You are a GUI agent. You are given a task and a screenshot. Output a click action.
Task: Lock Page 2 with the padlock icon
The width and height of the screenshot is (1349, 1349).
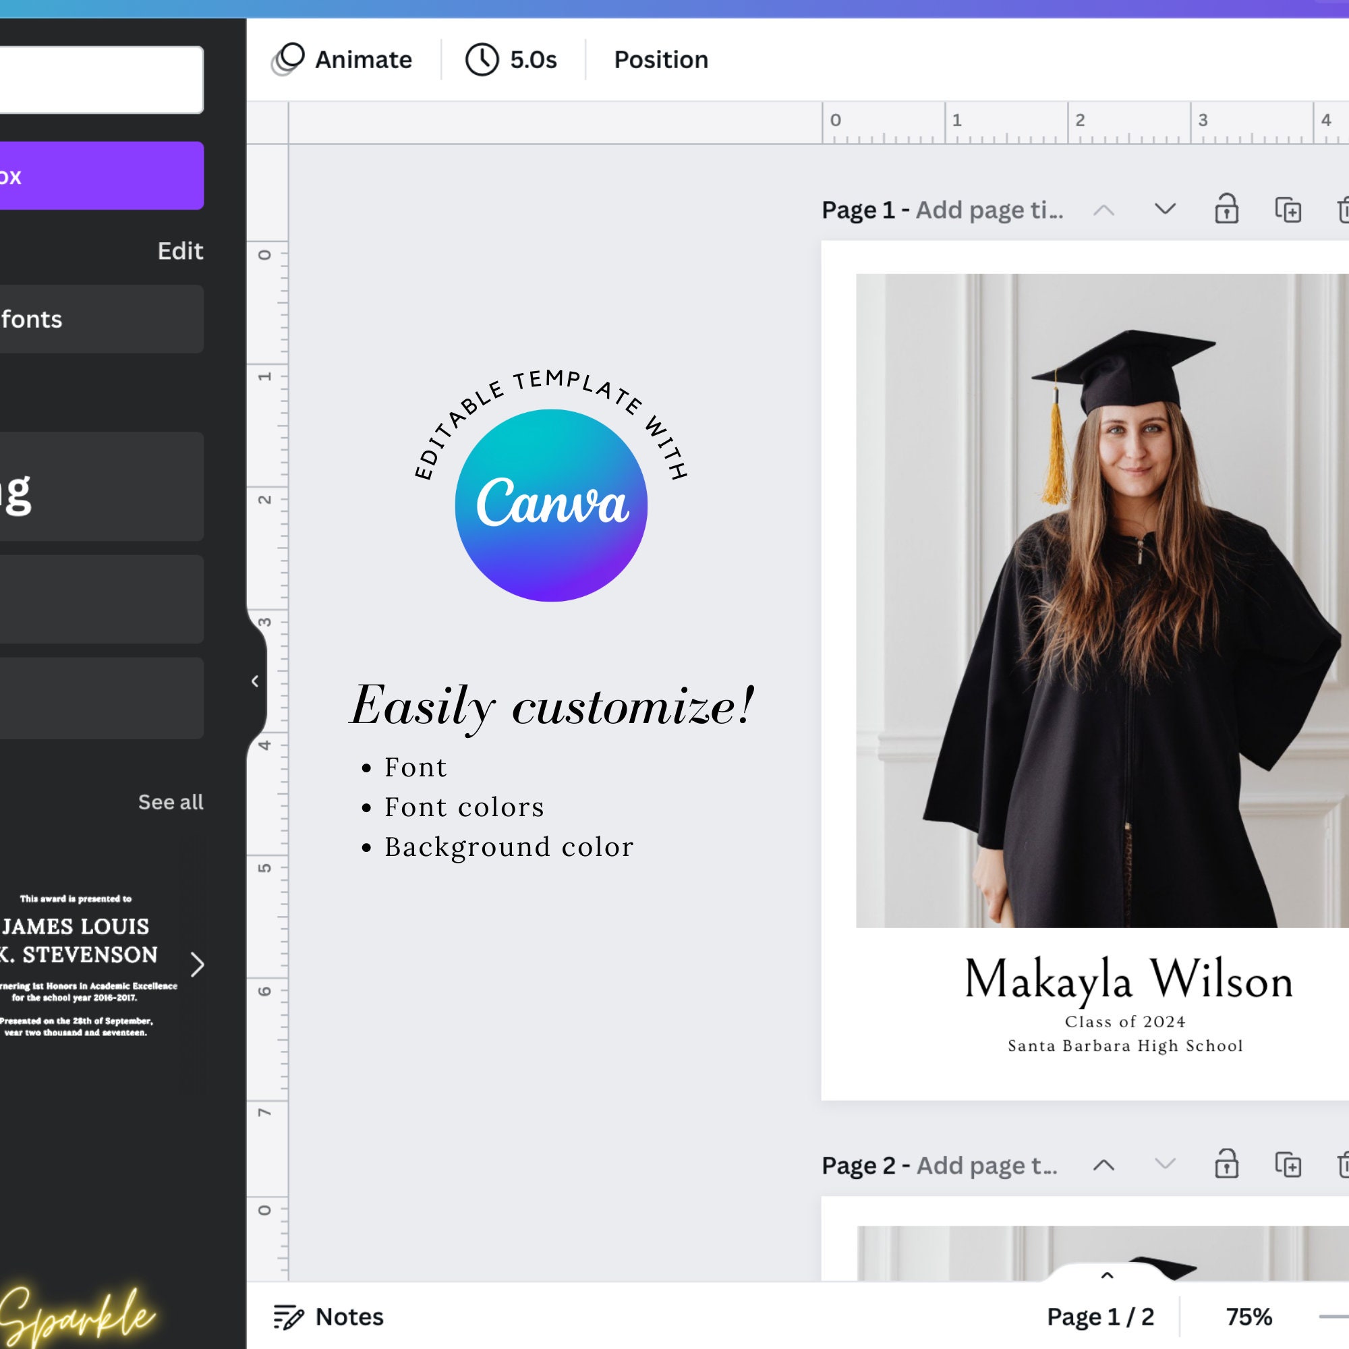[x=1226, y=1164]
